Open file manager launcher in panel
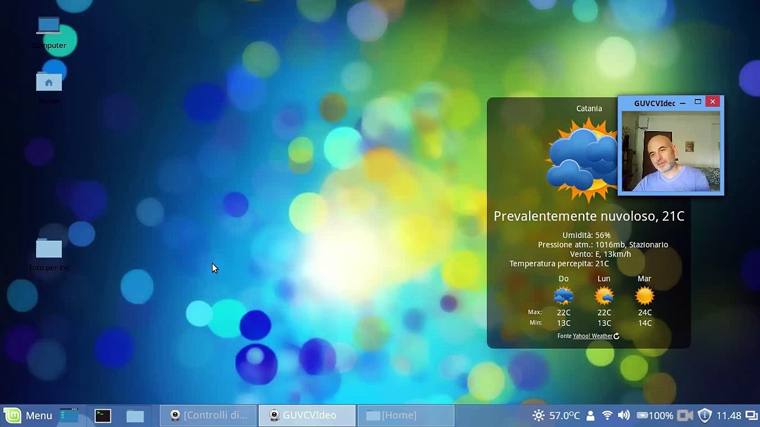This screenshot has width=760, height=427. [x=135, y=416]
